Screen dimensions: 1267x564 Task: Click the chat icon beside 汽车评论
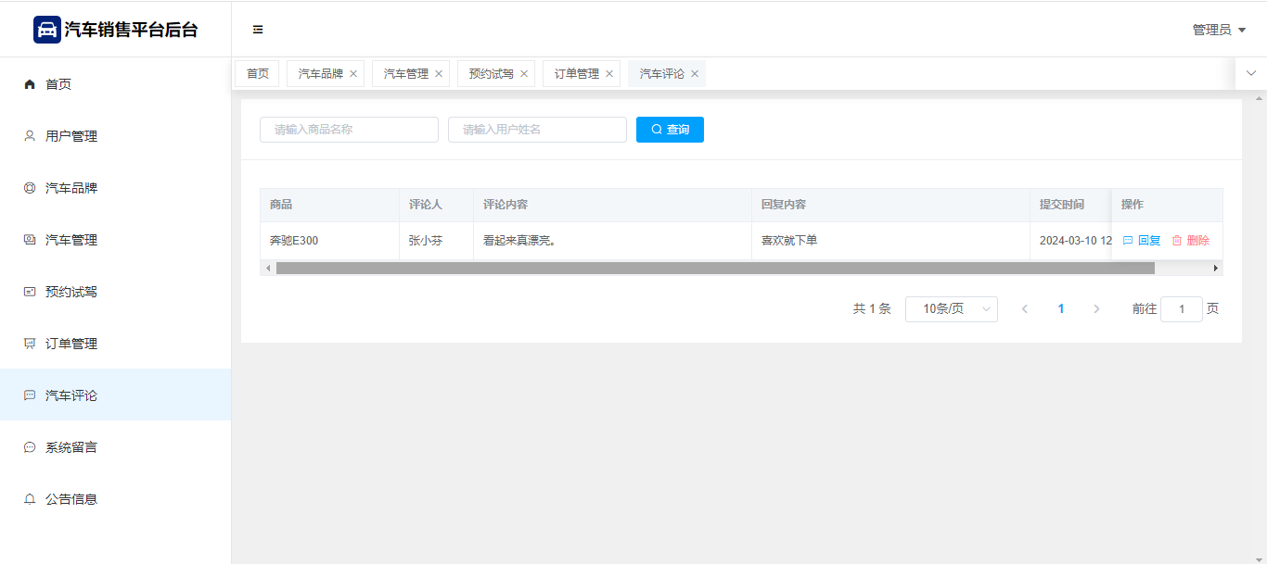[30, 395]
